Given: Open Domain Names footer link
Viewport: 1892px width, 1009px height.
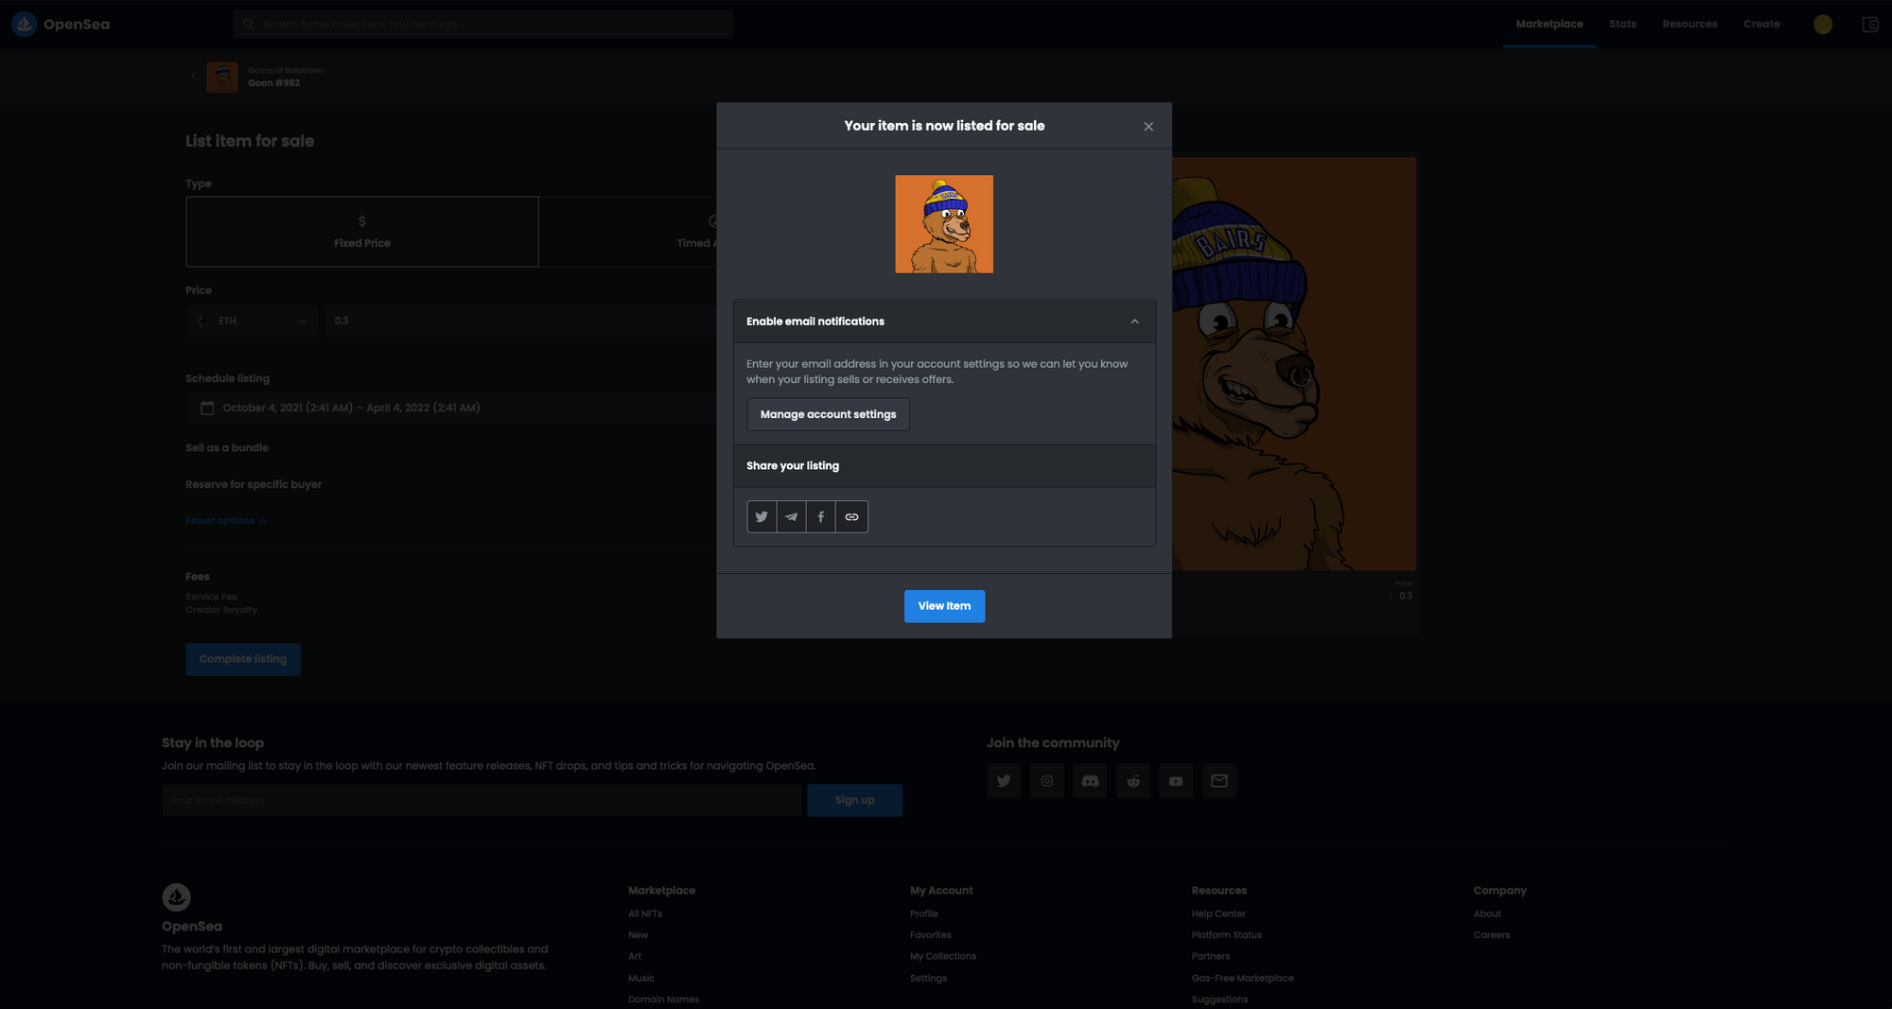Looking at the screenshot, I should pyautogui.click(x=663, y=1000).
